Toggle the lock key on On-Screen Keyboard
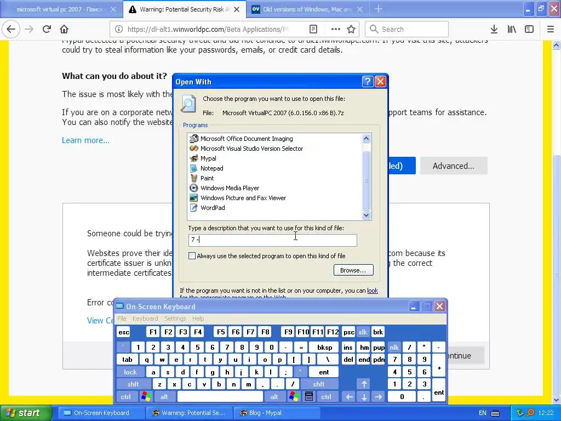Viewport: 561px width, 421px height. [130, 372]
